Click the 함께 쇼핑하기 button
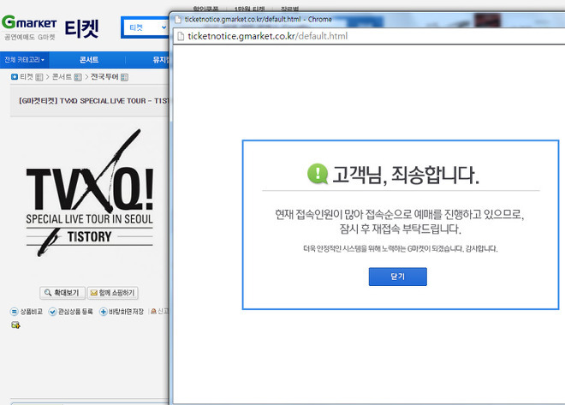Image resolution: width=565 pixels, height=405 pixels. point(112,293)
